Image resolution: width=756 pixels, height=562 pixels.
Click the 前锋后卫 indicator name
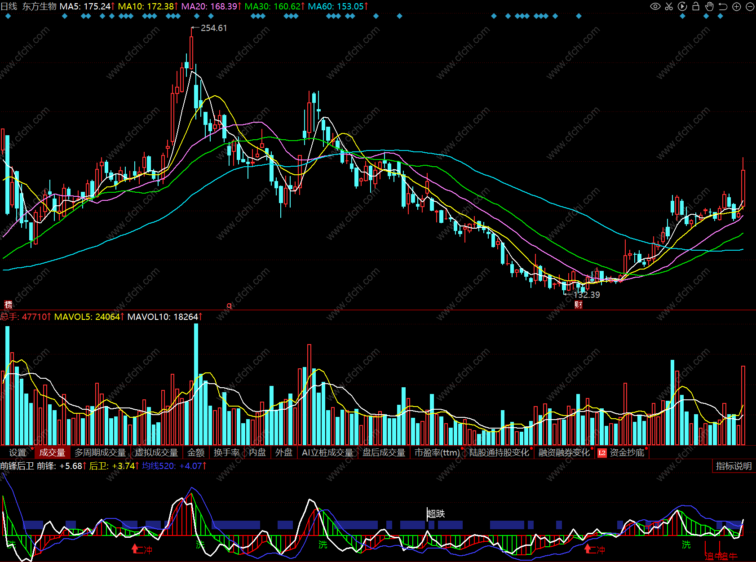17,466
